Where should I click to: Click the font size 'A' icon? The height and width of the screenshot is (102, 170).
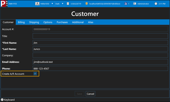[37, 4]
